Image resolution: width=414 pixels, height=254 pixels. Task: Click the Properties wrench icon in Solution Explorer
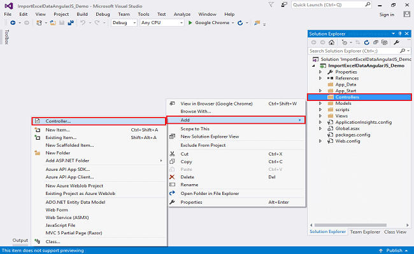[396, 43]
